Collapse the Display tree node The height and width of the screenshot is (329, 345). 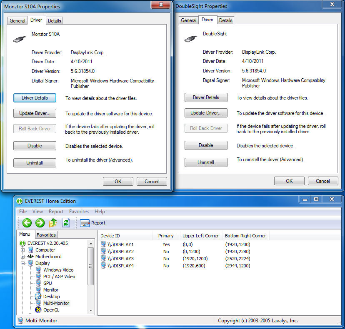click(x=22, y=263)
